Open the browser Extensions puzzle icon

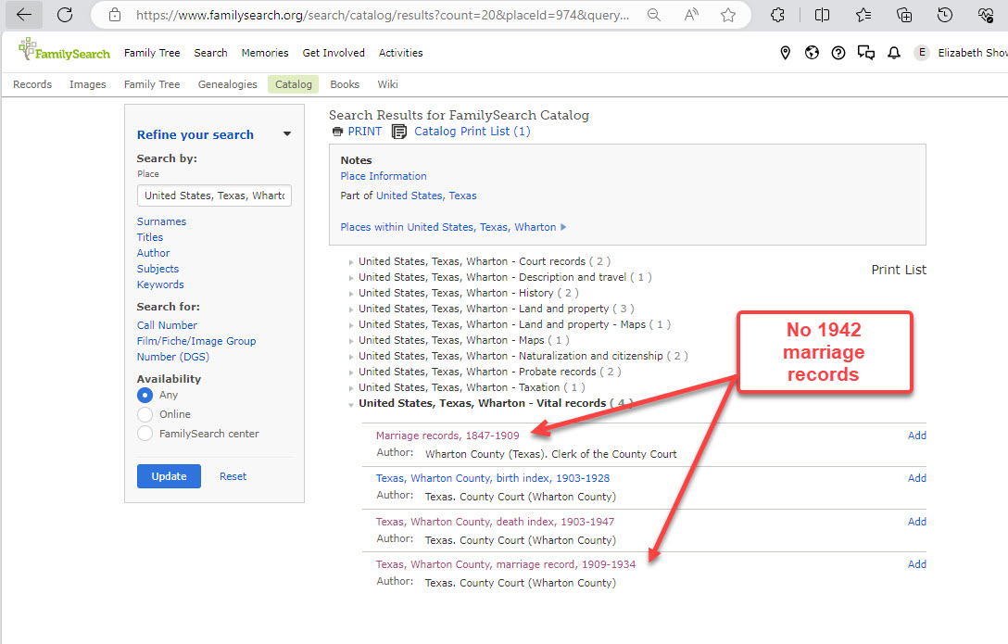778,15
